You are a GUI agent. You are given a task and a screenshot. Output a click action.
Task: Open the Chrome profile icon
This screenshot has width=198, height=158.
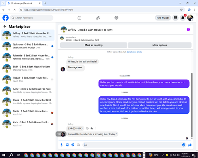click(189, 10)
